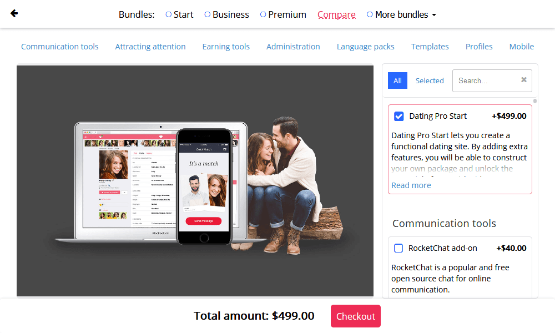Screen dimensions: 555x333
Task: Switch to Attracting attention category
Action: click(150, 47)
